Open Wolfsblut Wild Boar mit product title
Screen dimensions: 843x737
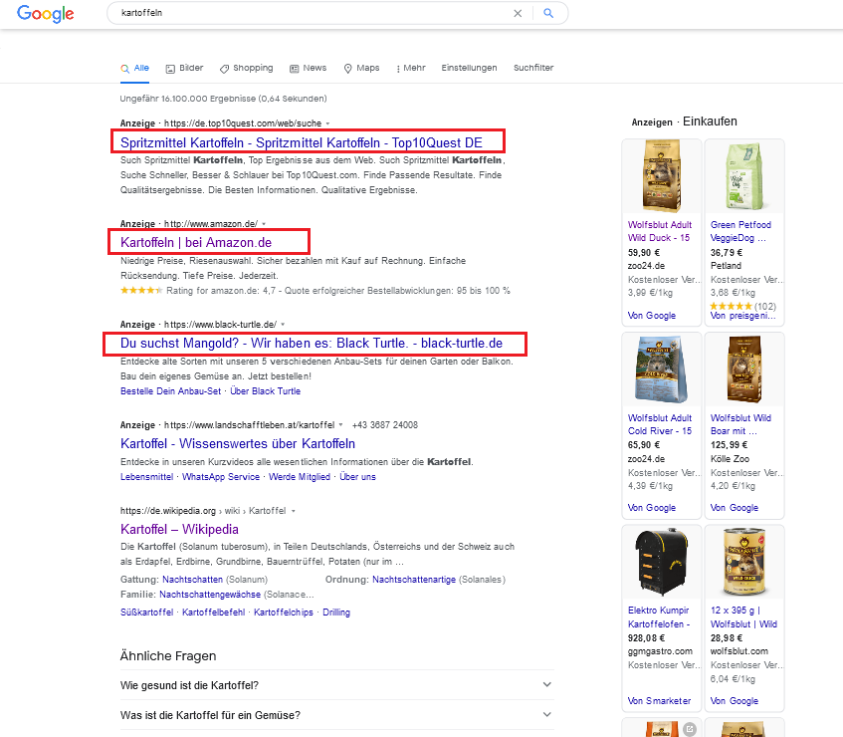[740, 424]
